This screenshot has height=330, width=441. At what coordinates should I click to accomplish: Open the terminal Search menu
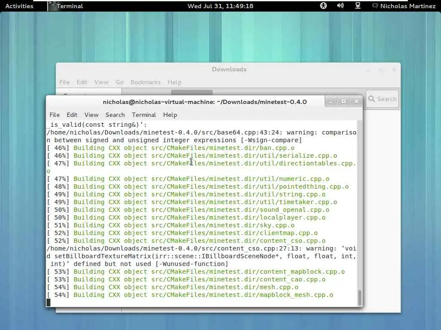115,115
